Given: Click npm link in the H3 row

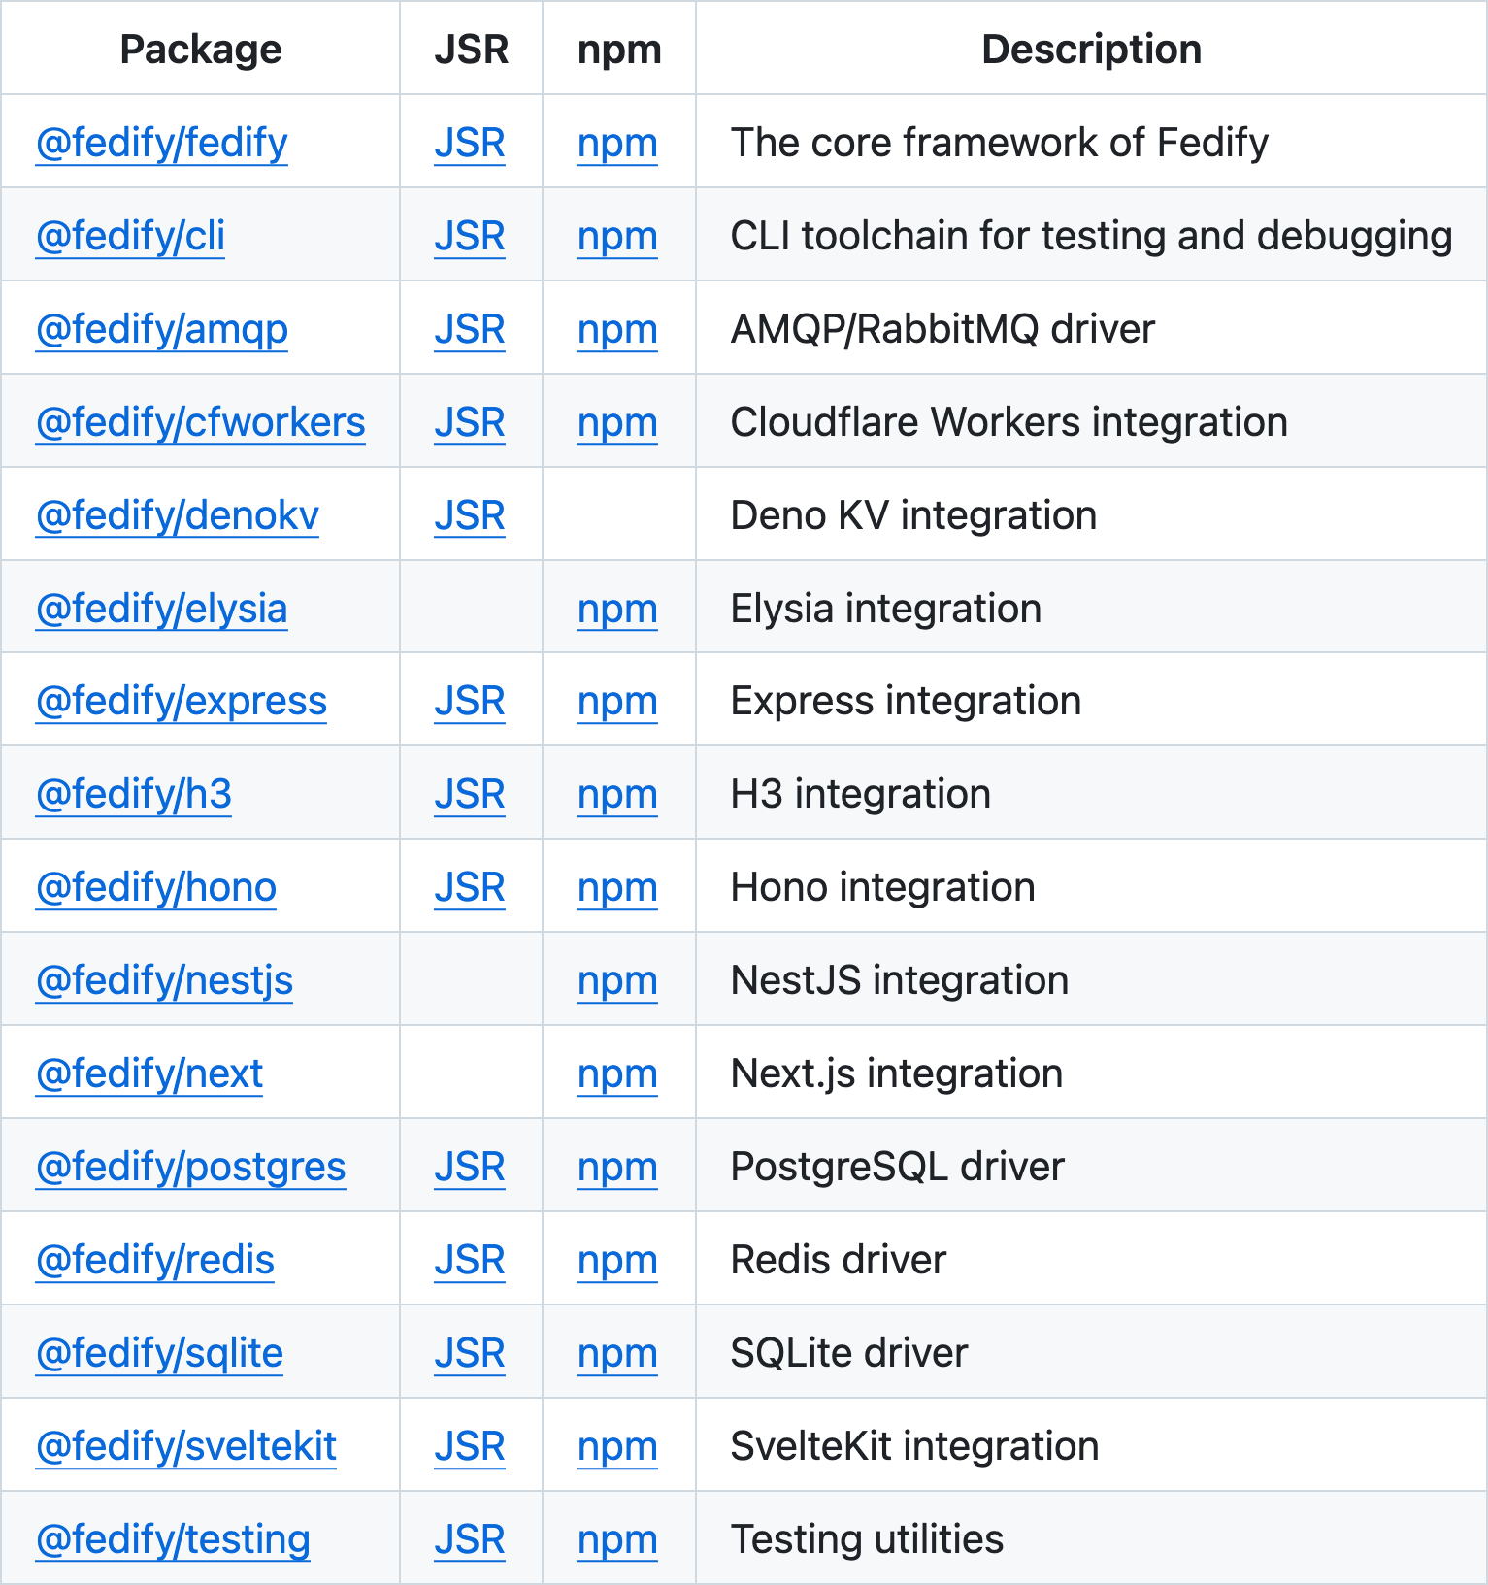Looking at the screenshot, I should coord(617,794).
